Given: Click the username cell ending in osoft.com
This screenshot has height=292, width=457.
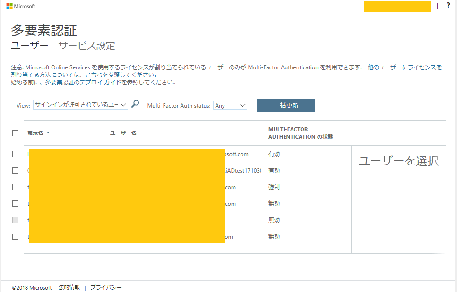Looking at the screenshot, I should (237, 154).
